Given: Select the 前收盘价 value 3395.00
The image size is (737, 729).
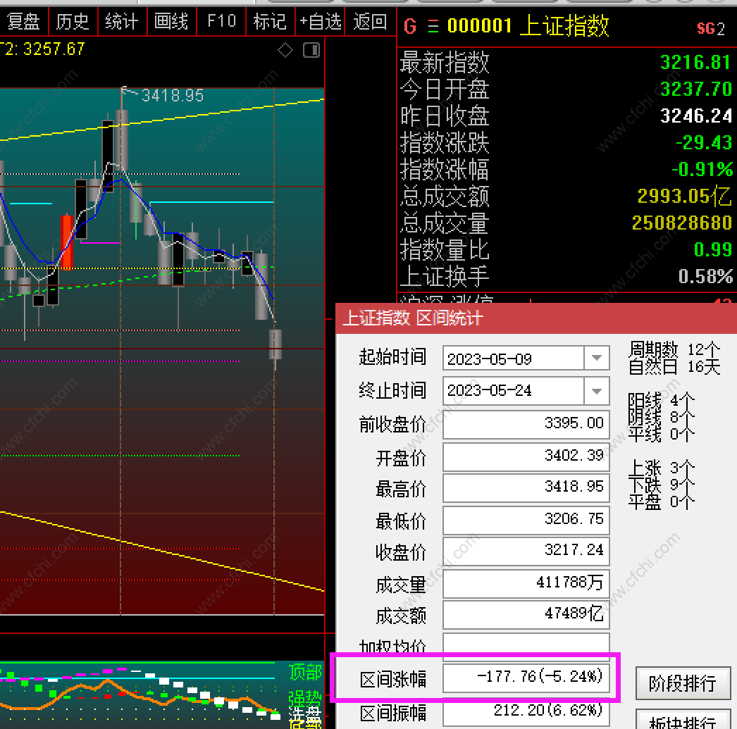Looking at the screenshot, I should coord(526,424).
